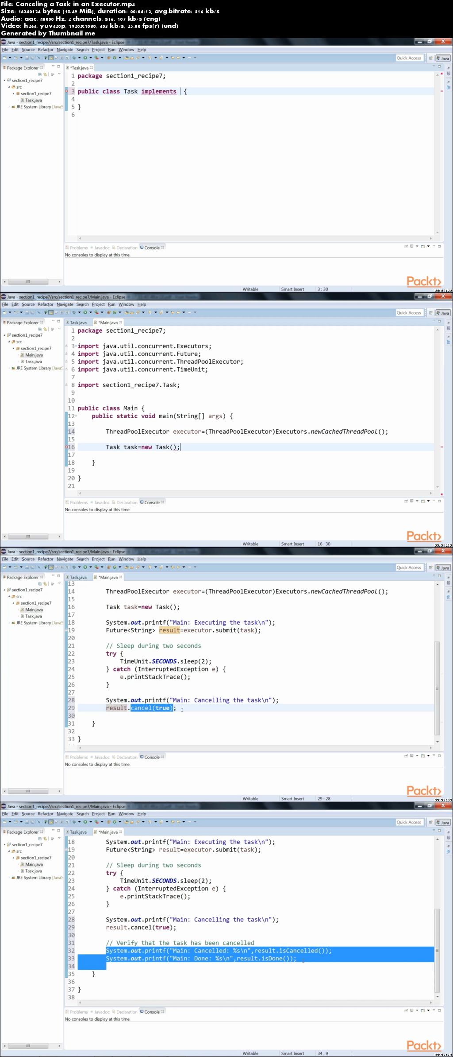Click the Back navigation arrow in fourth frame toolbar
This screenshot has height=1057, width=453.
click(178, 822)
